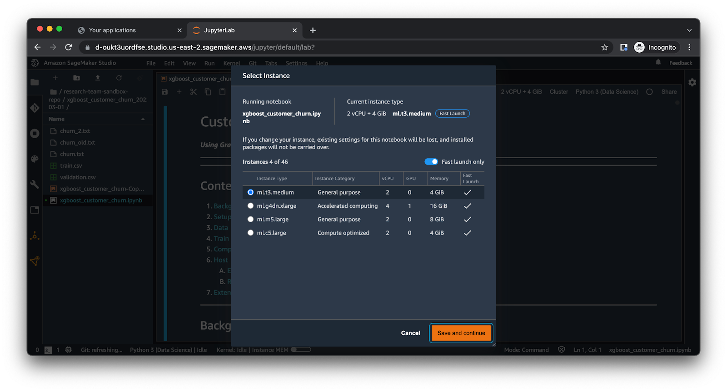Open the theme palette icon in sidebar
Viewport: 727px width, 391px height.
click(35, 159)
